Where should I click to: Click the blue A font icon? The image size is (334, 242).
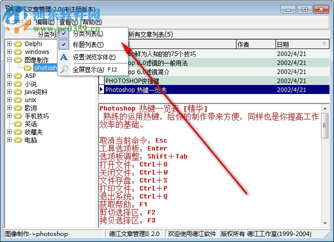pos(63,57)
